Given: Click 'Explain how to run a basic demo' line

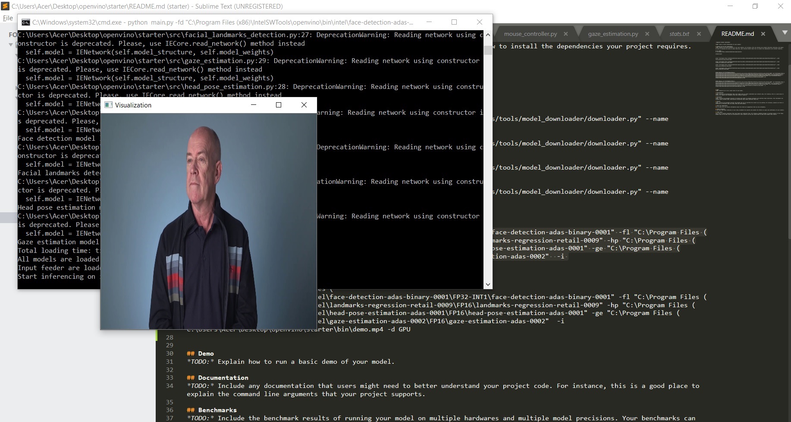Looking at the screenshot, I should tap(291, 362).
